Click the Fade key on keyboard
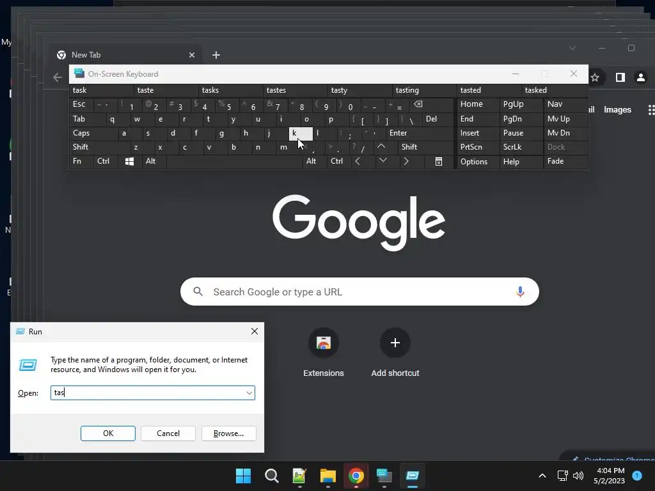The width and height of the screenshot is (655, 491). point(565,161)
